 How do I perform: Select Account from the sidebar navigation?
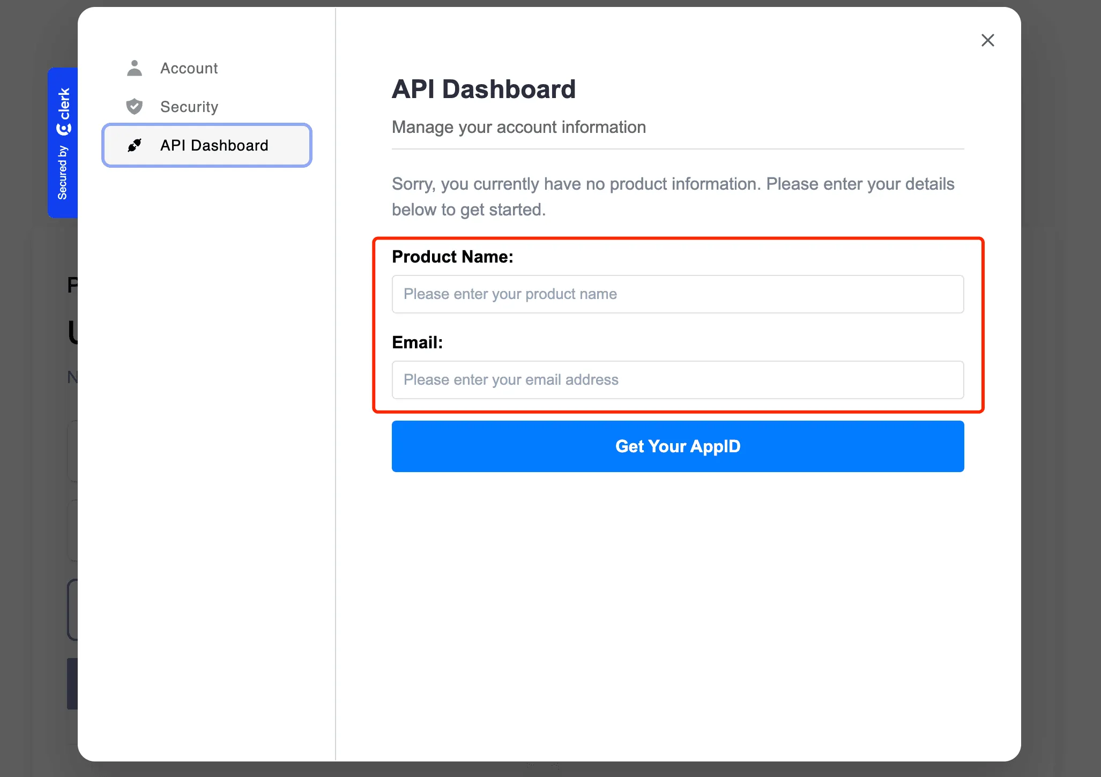coord(189,68)
